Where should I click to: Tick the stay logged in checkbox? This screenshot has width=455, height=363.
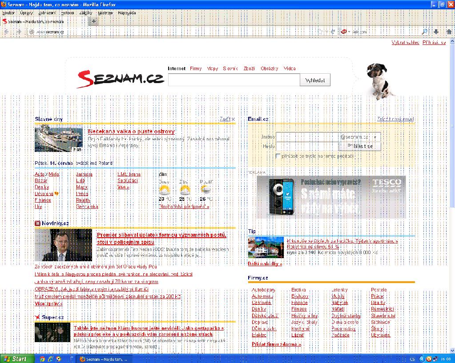coord(278,156)
